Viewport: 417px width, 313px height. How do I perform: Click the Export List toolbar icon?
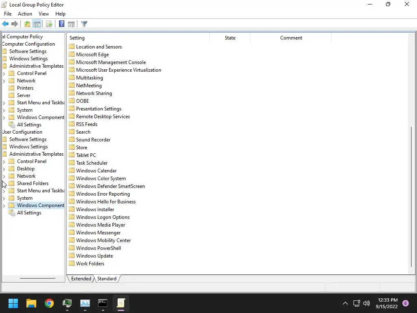click(49, 24)
